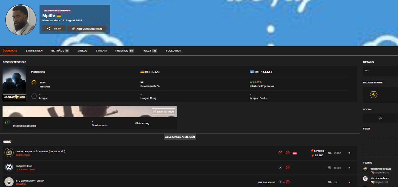
Task: Click ALLE SPIELE ANZEIGEN button
Action: click(x=180, y=137)
